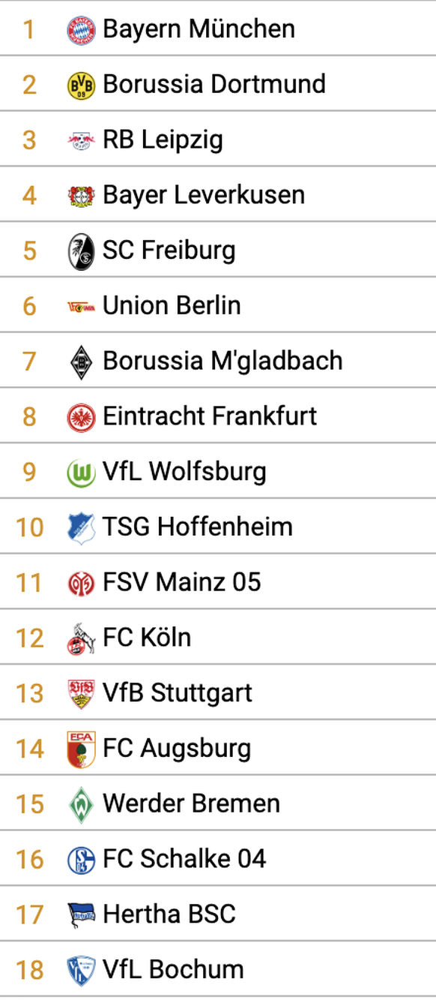This screenshot has height=1000, width=436.
Task: Click the Bayer Leverkusen emblem
Action: click(x=81, y=196)
